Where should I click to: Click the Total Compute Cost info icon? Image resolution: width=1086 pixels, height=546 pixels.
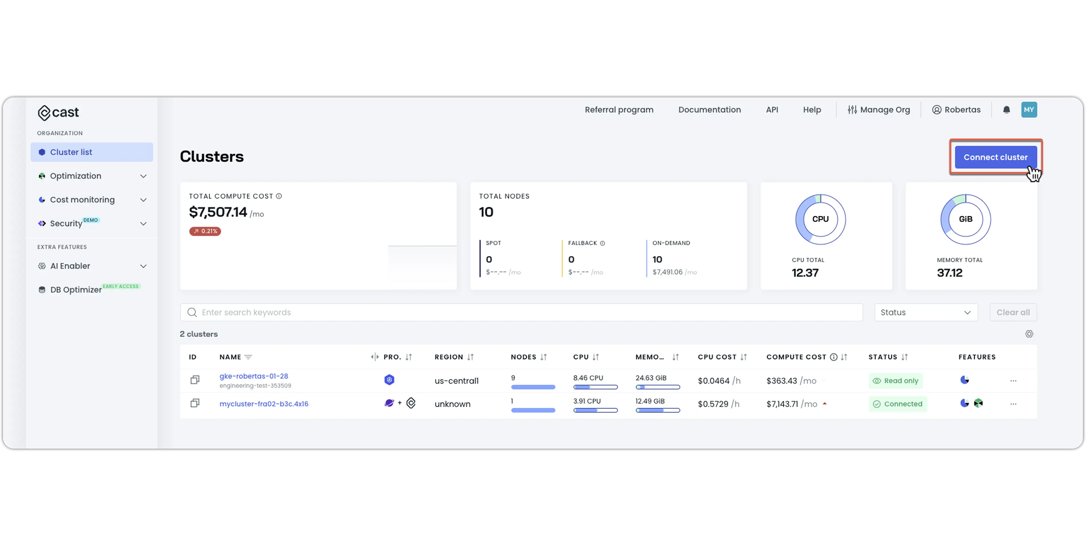[279, 196]
